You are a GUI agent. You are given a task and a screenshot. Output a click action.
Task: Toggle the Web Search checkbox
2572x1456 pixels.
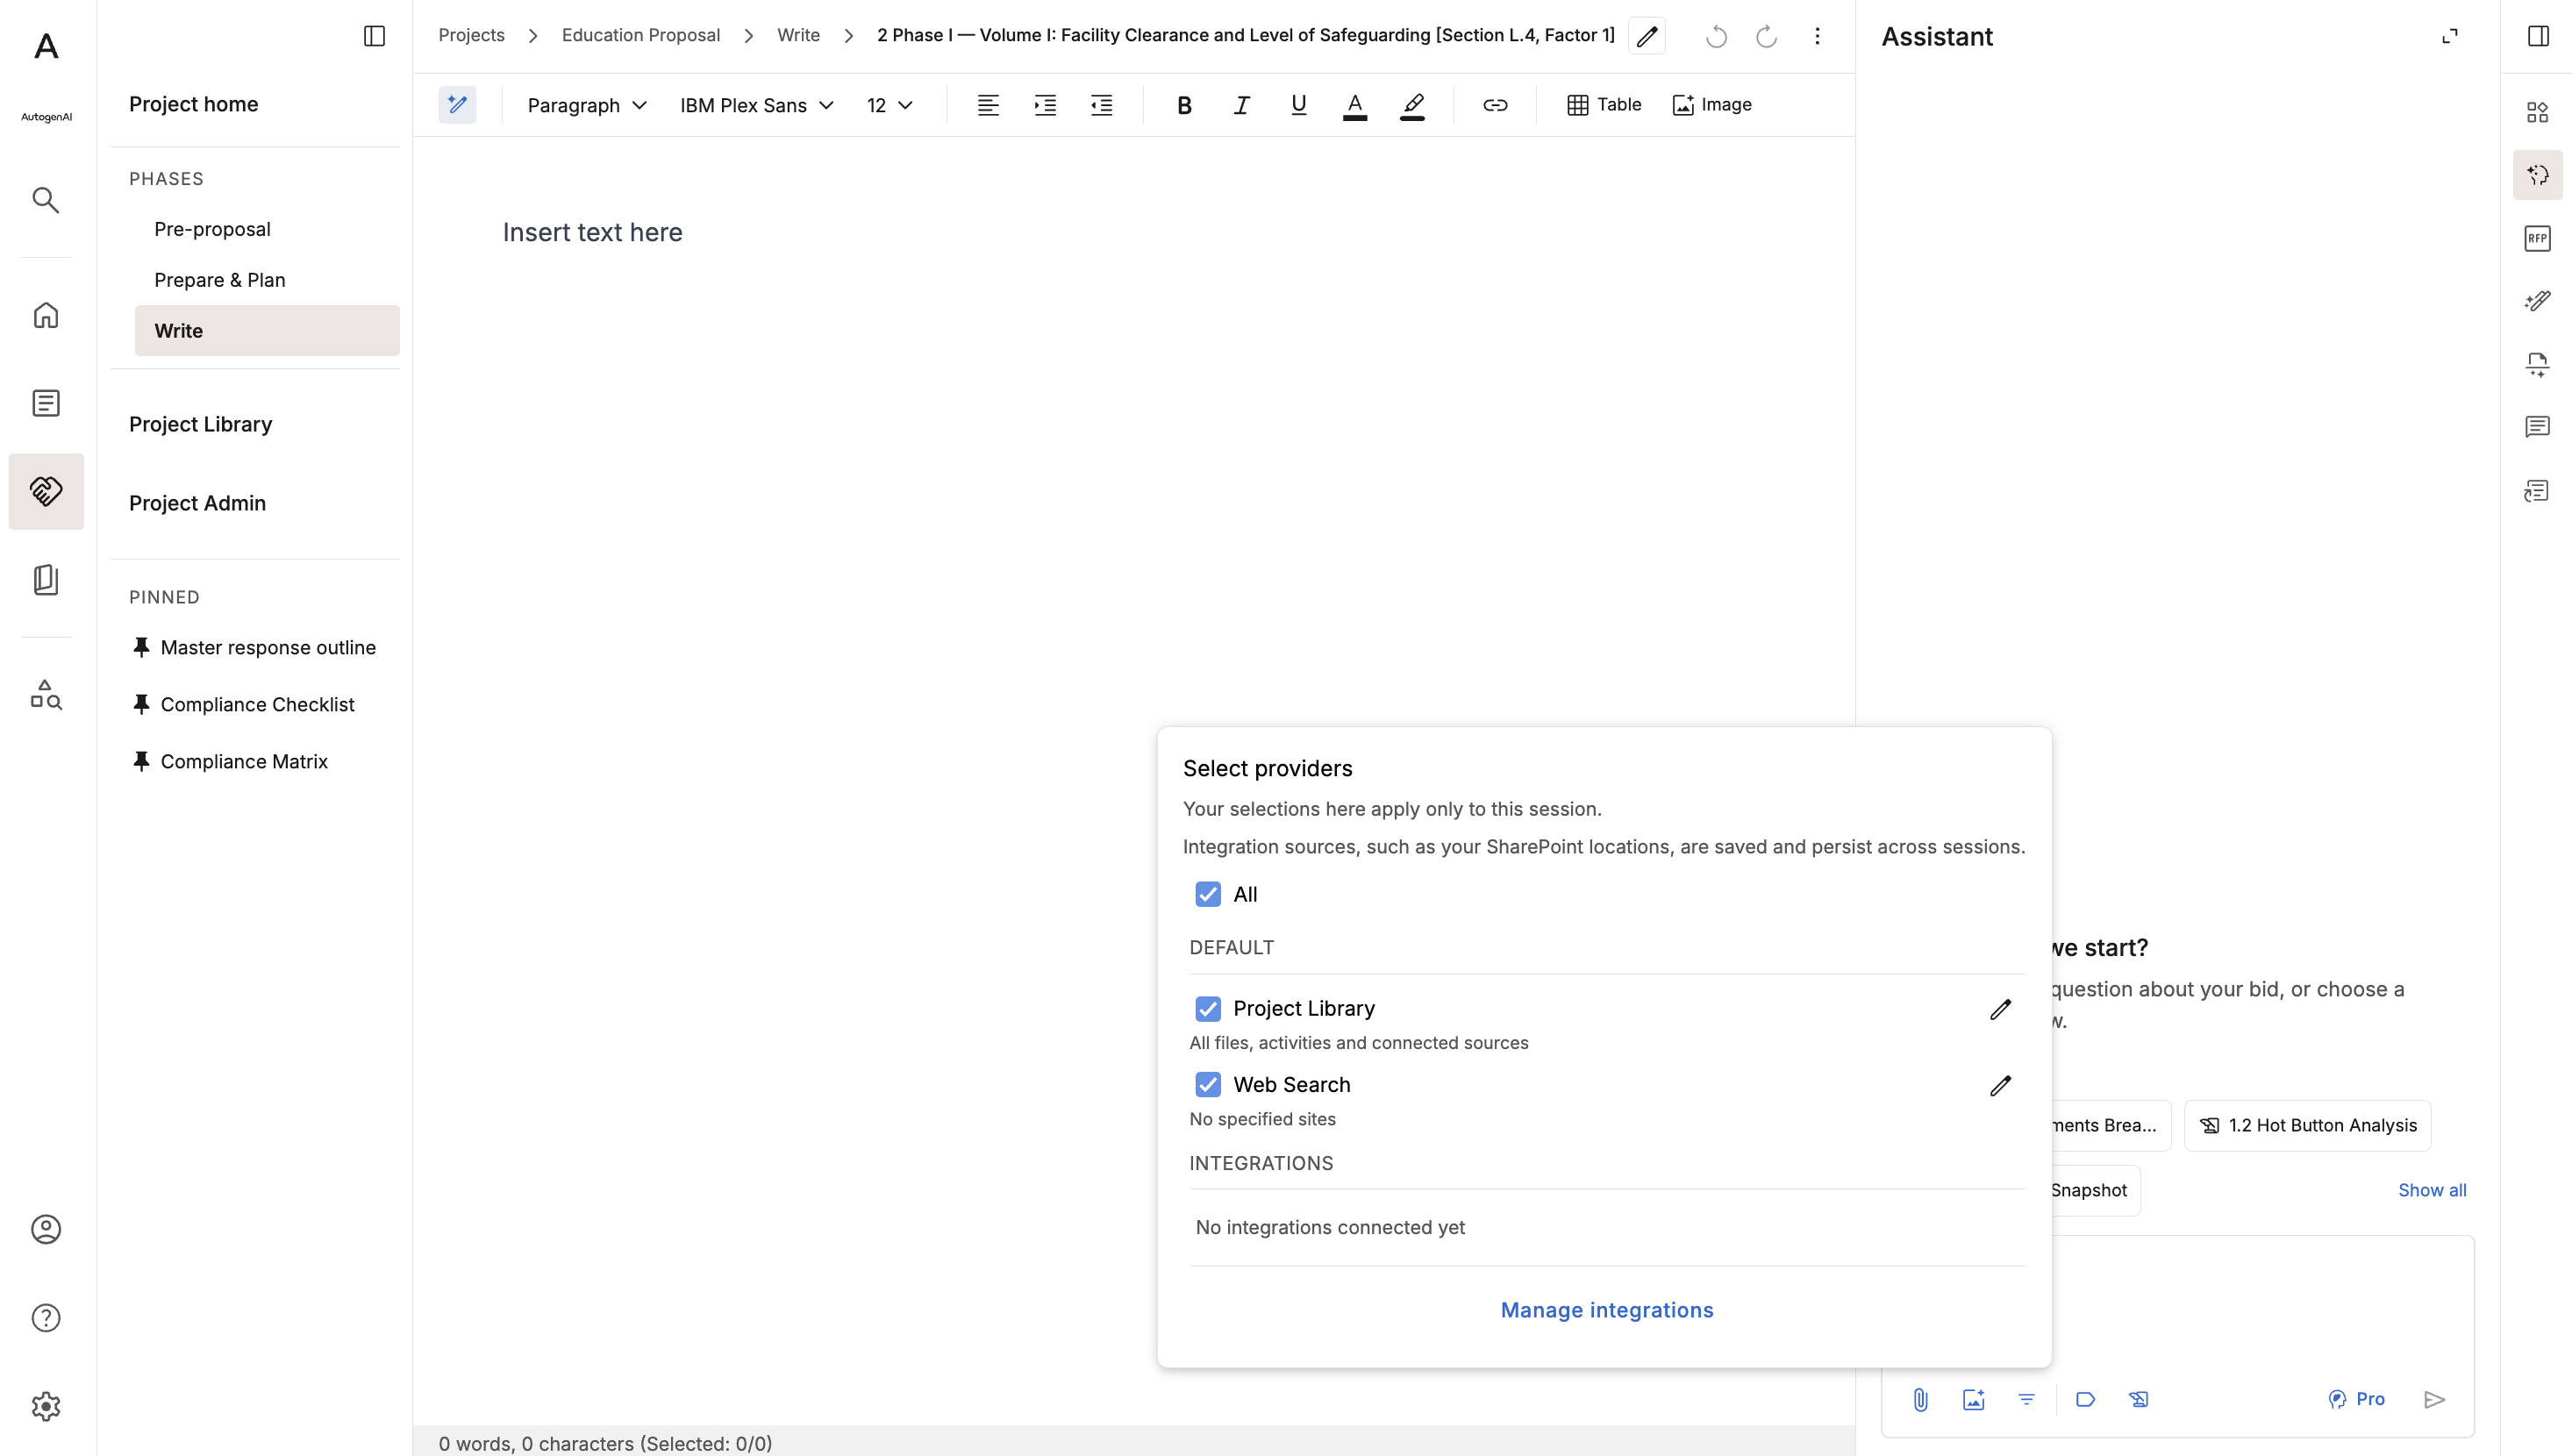[x=1208, y=1084]
